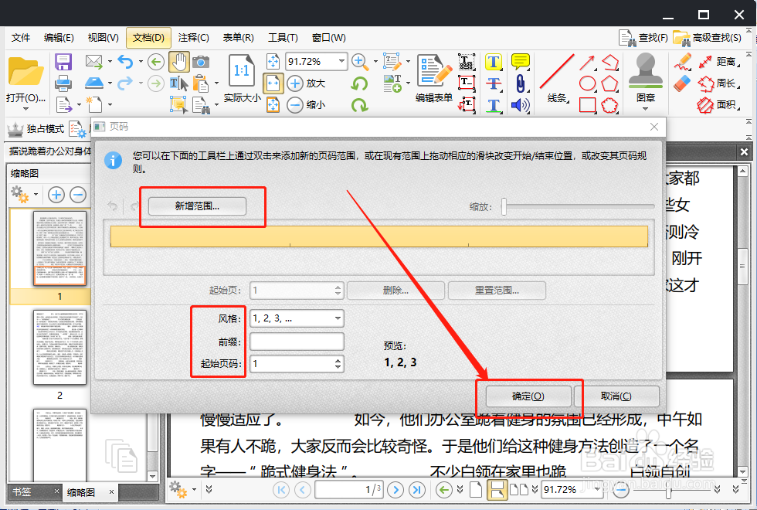Open the 91.72% zoom level dropdown
Viewport: 757px width, 510px height.
coord(341,61)
